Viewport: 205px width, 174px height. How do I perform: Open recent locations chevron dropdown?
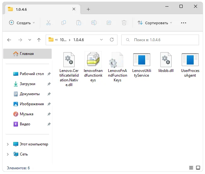point(30,40)
